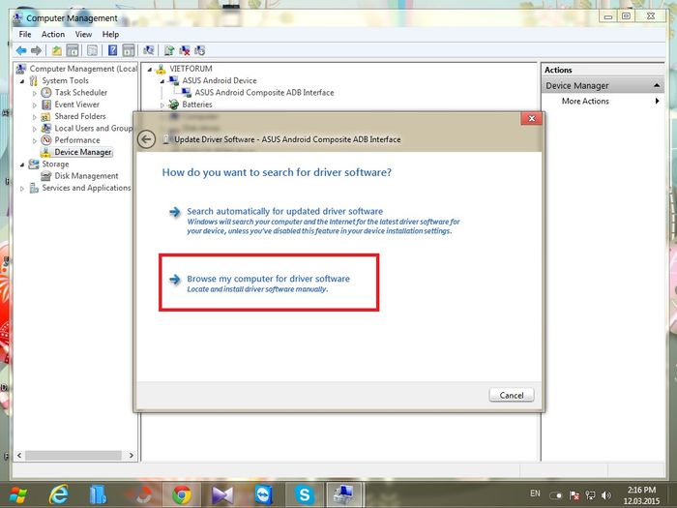Screen dimensions: 677x508
Task: Expand the Services and Applications node
Action: pos(22,189)
